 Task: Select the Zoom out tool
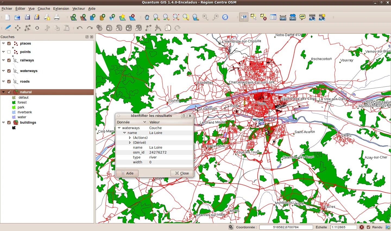click(166, 17)
